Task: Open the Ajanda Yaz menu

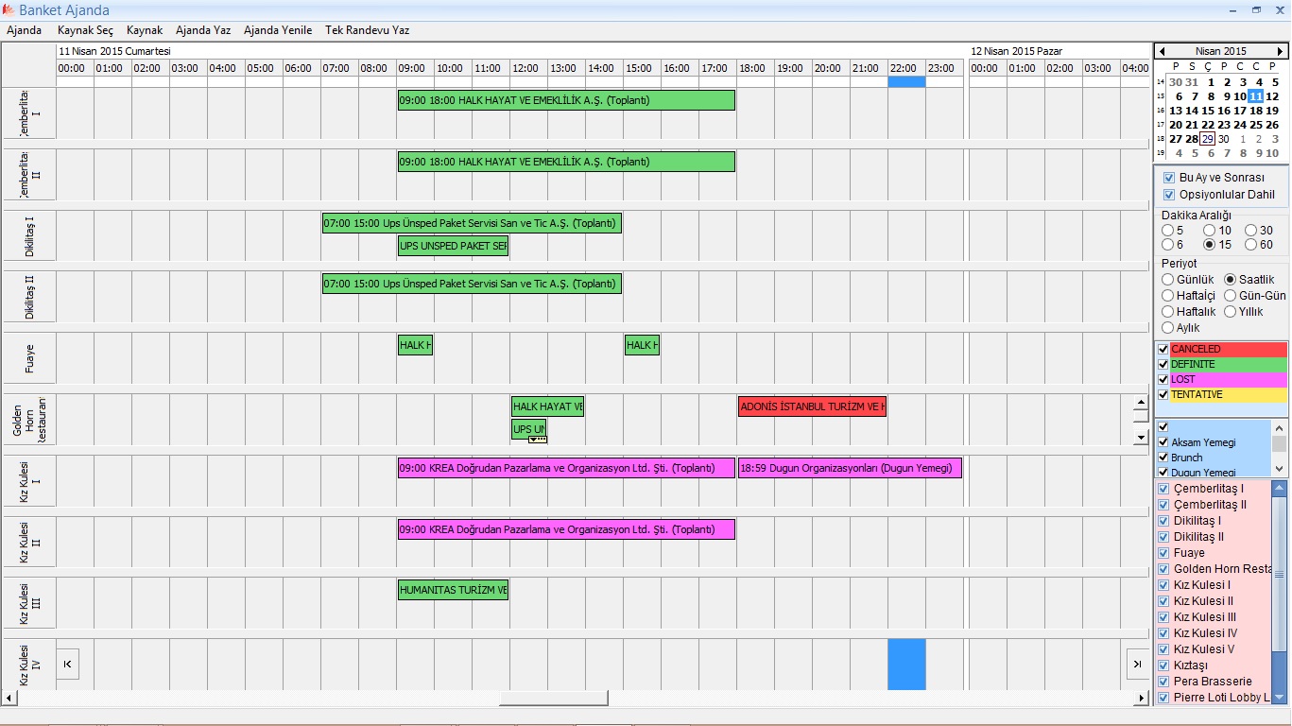Action: pos(203,30)
